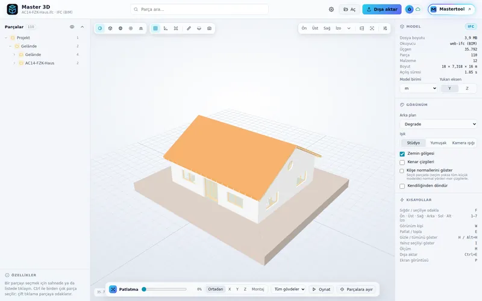Collapse the Projekt tree node
The height and width of the screenshot is (301, 482).
click(6, 38)
